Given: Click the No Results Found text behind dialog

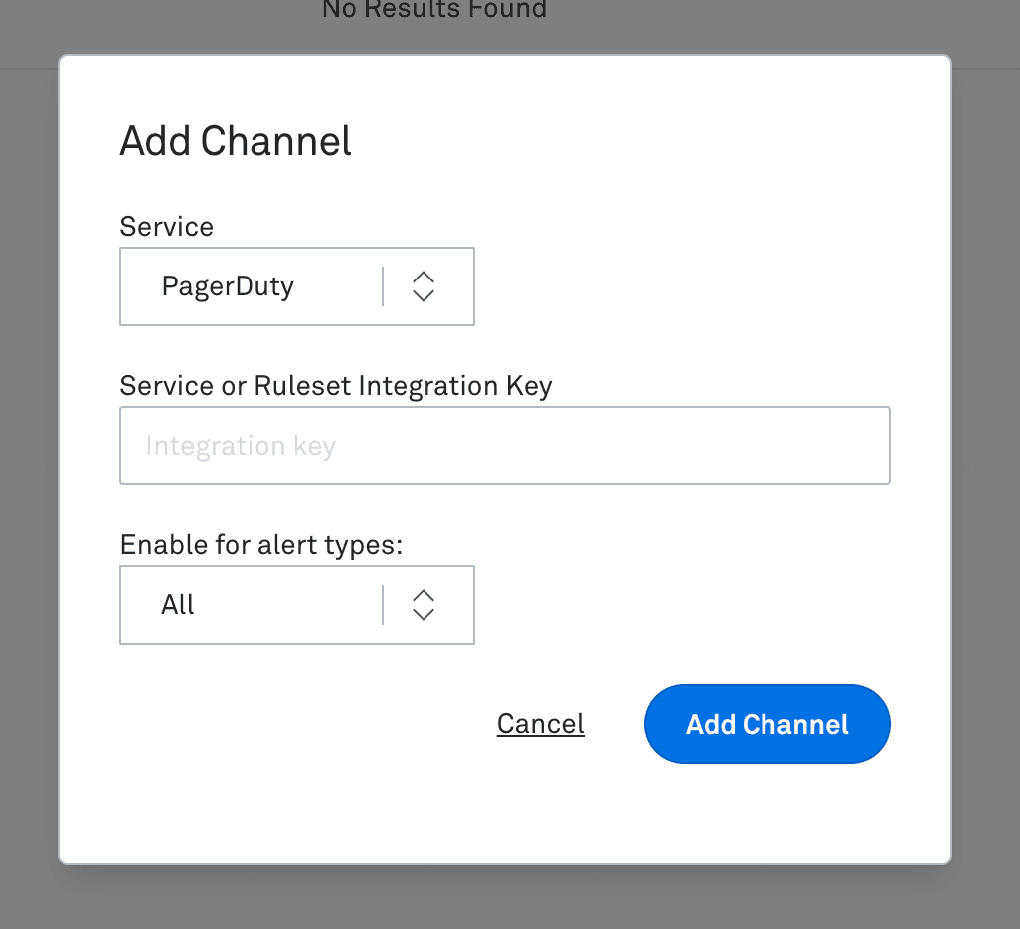Looking at the screenshot, I should click(x=434, y=10).
